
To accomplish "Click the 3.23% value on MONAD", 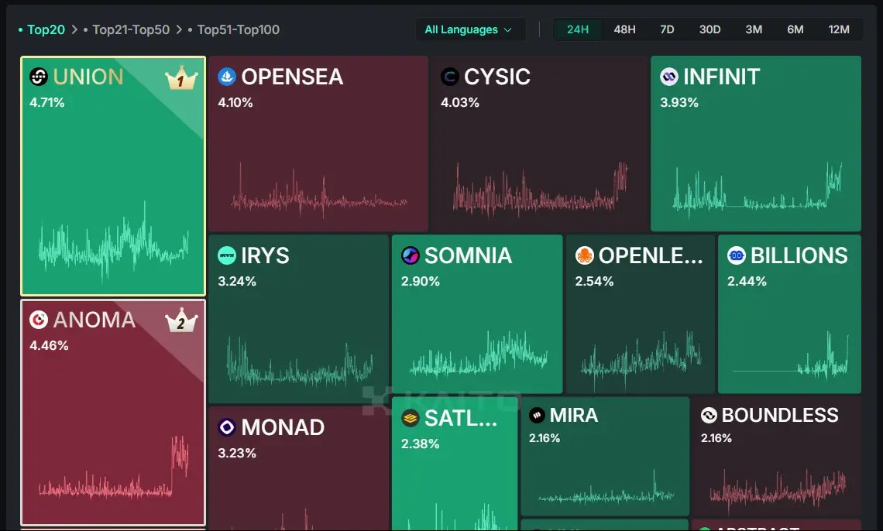I will [x=237, y=454].
